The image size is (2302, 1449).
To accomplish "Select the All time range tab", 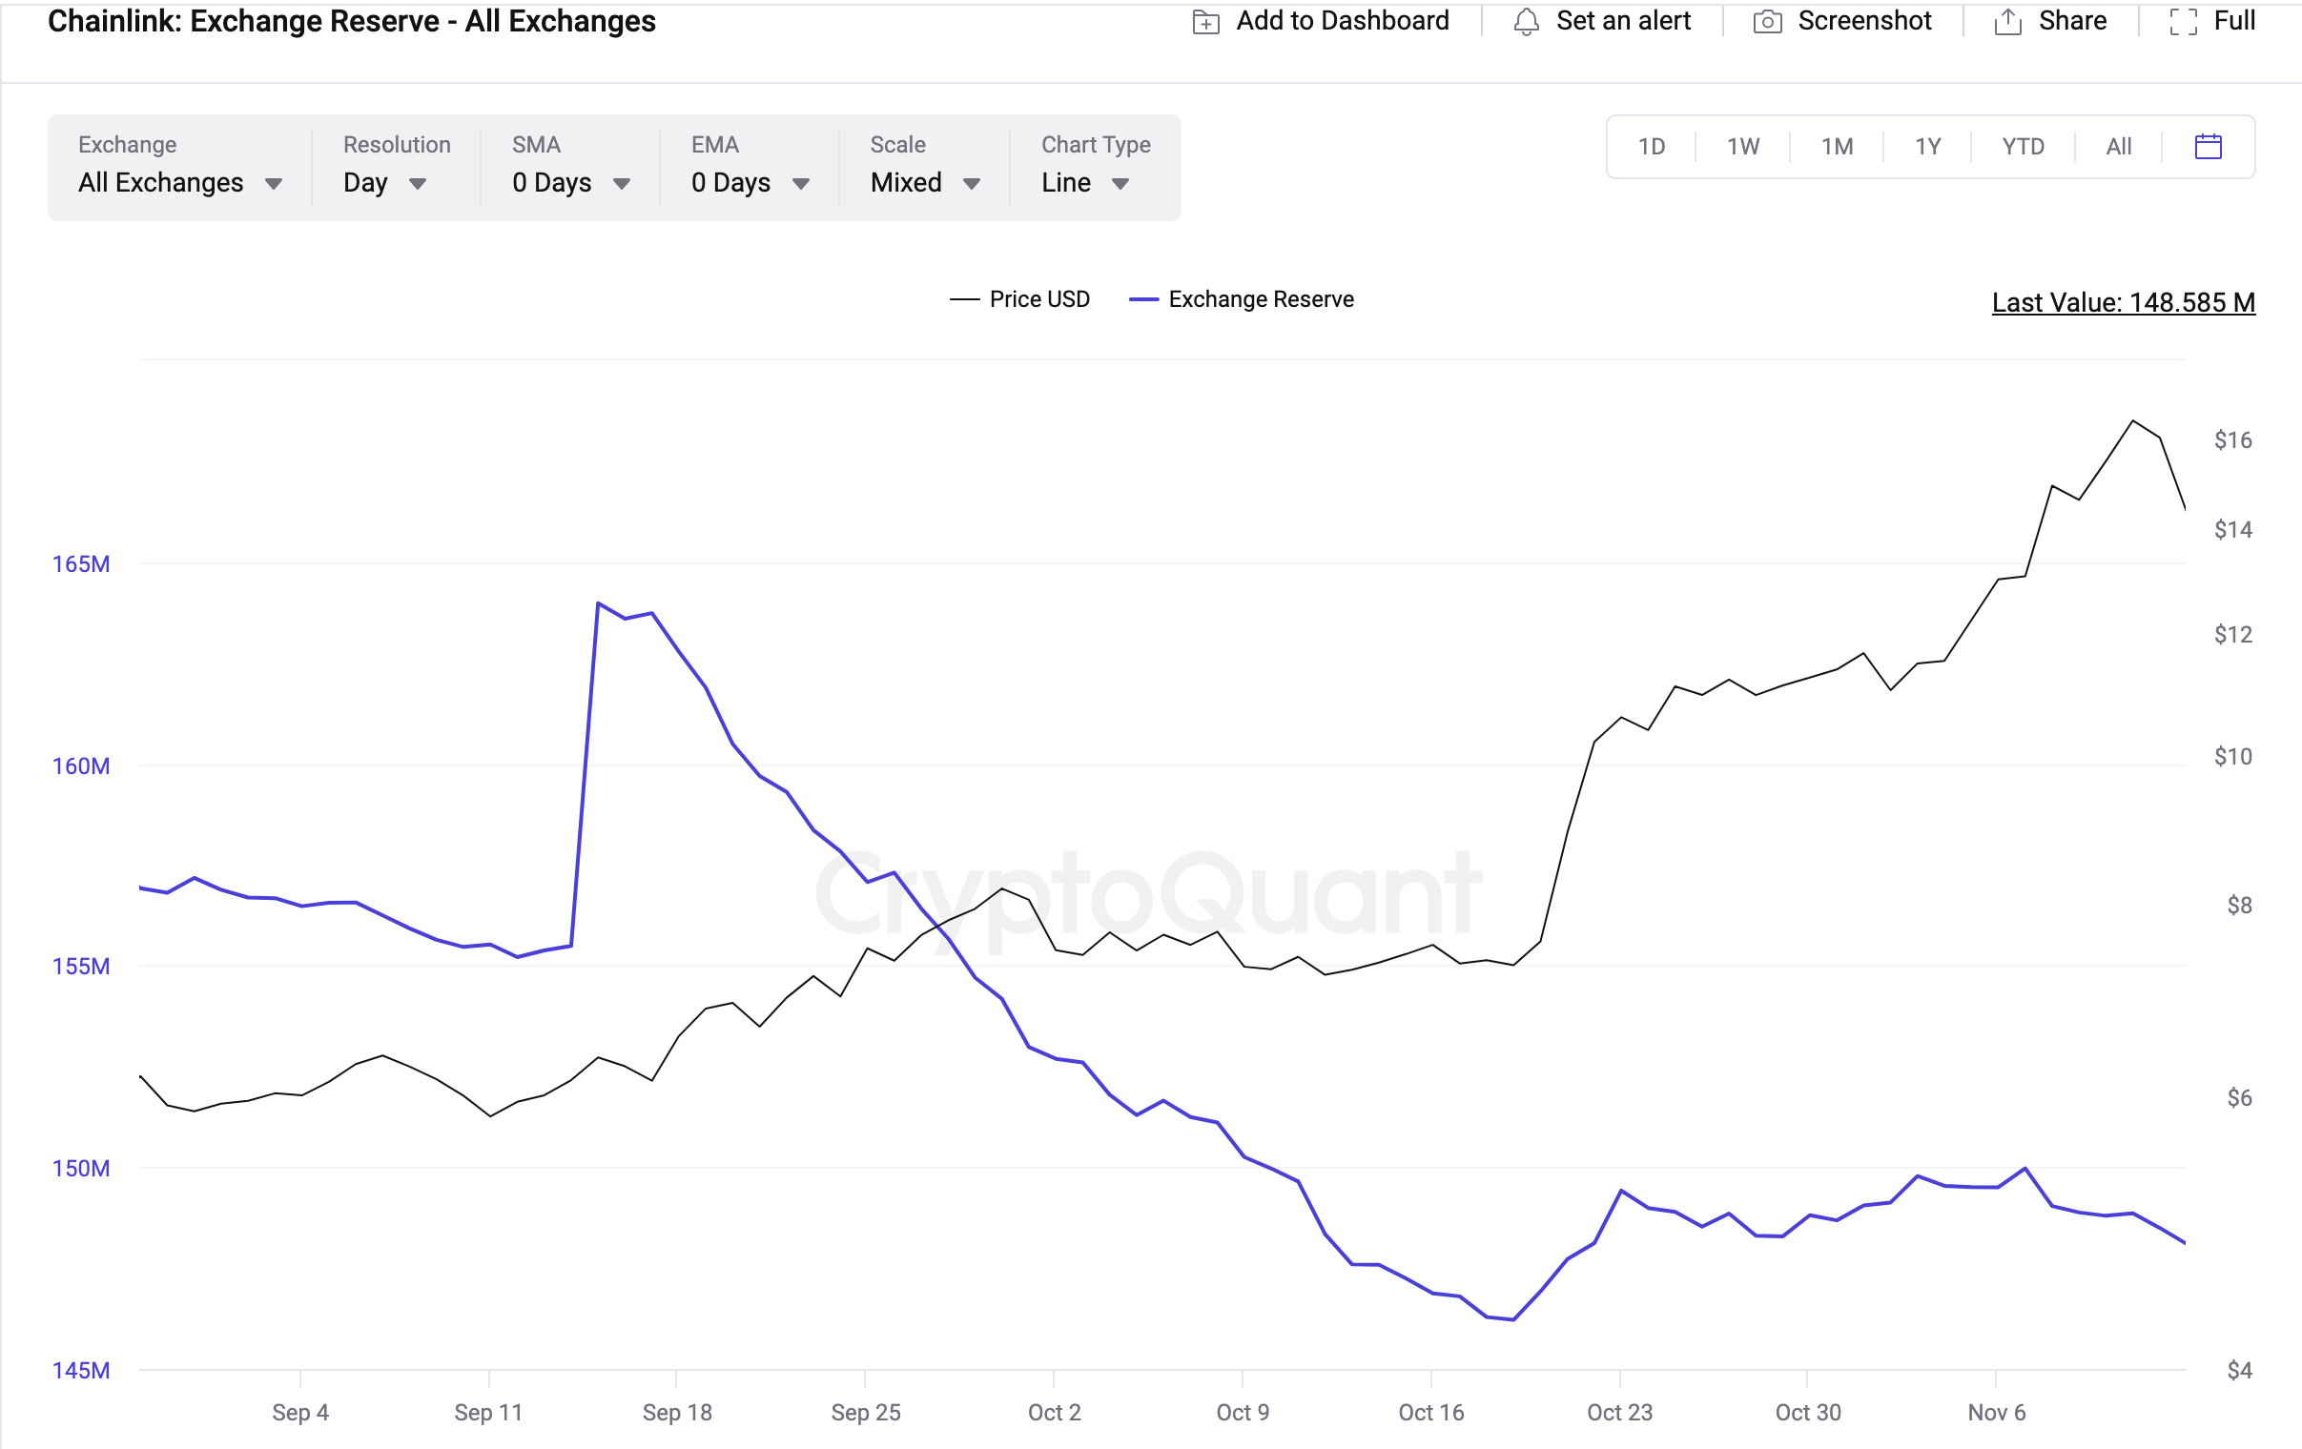I will click(2118, 146).
